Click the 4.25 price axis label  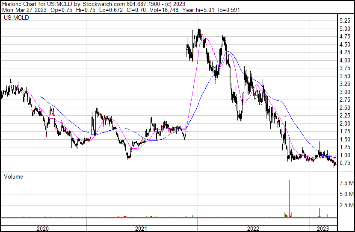click(x=345, y=53)
